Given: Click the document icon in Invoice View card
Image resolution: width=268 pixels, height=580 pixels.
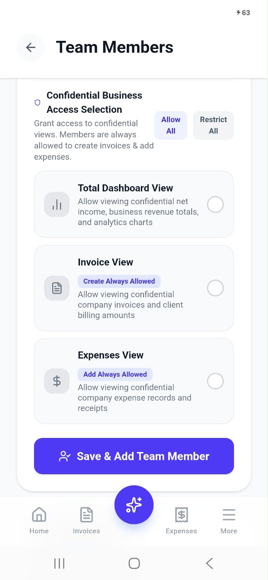Looking at the screenshot, I should (57, 288).
